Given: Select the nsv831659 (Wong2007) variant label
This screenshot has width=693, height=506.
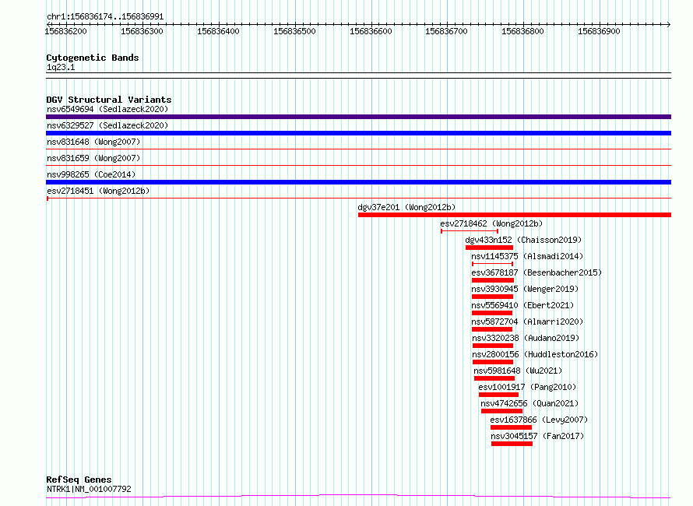Looking at the screenshot, I should tap(93, 158).
